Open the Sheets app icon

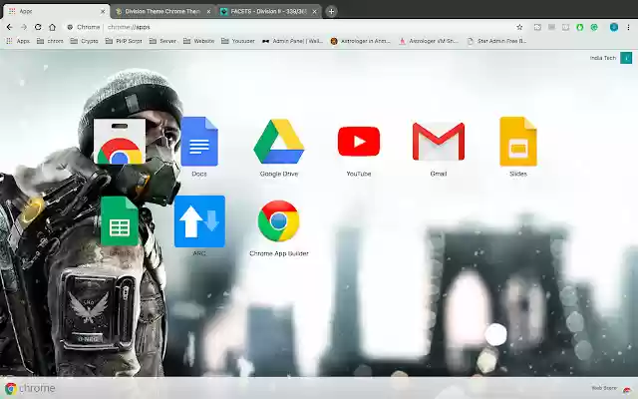[x=120, y=221]
